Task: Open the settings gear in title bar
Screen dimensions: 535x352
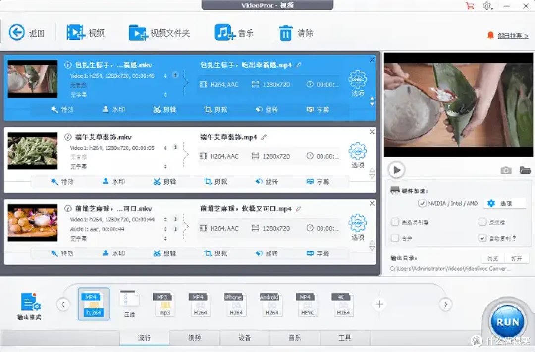Action: click(487, 6)
